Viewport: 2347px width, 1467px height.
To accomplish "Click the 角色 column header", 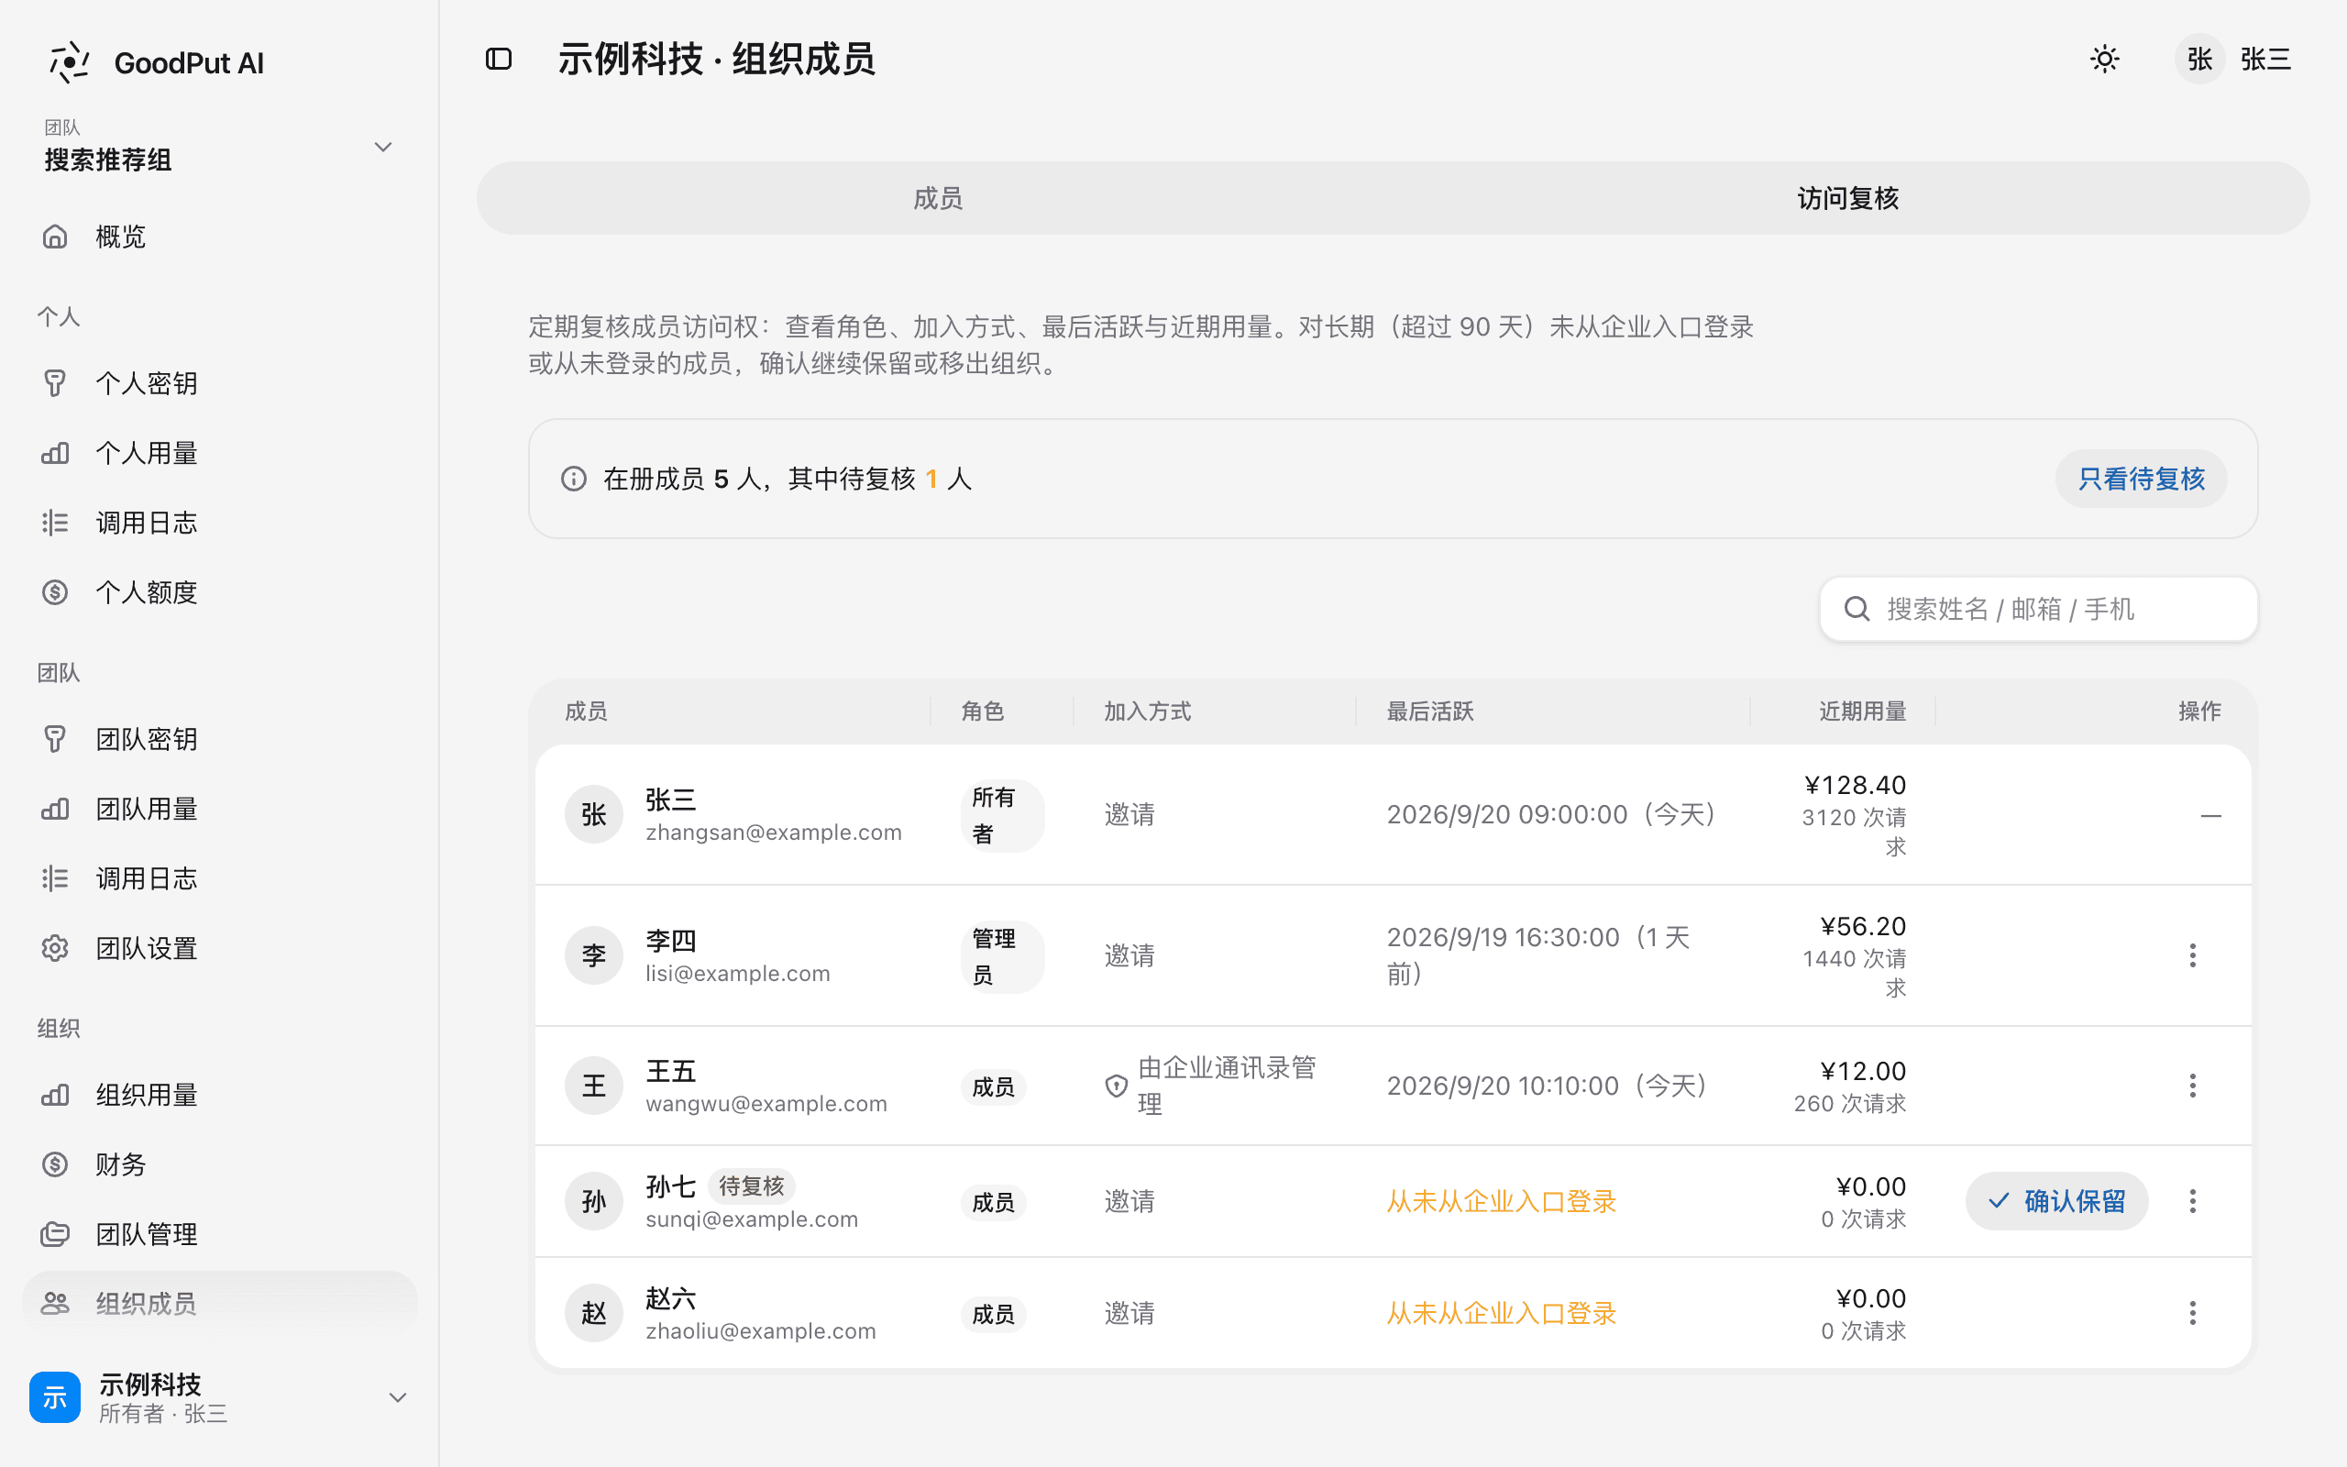I will coord(983,711).
